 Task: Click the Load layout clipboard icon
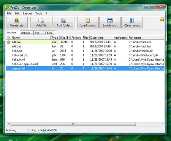click(88, 20)
